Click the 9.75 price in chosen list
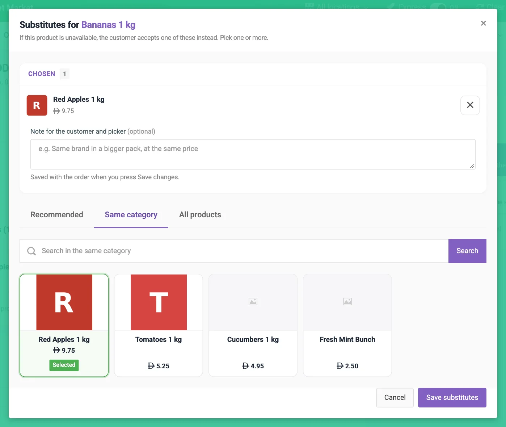 (64, 111)
